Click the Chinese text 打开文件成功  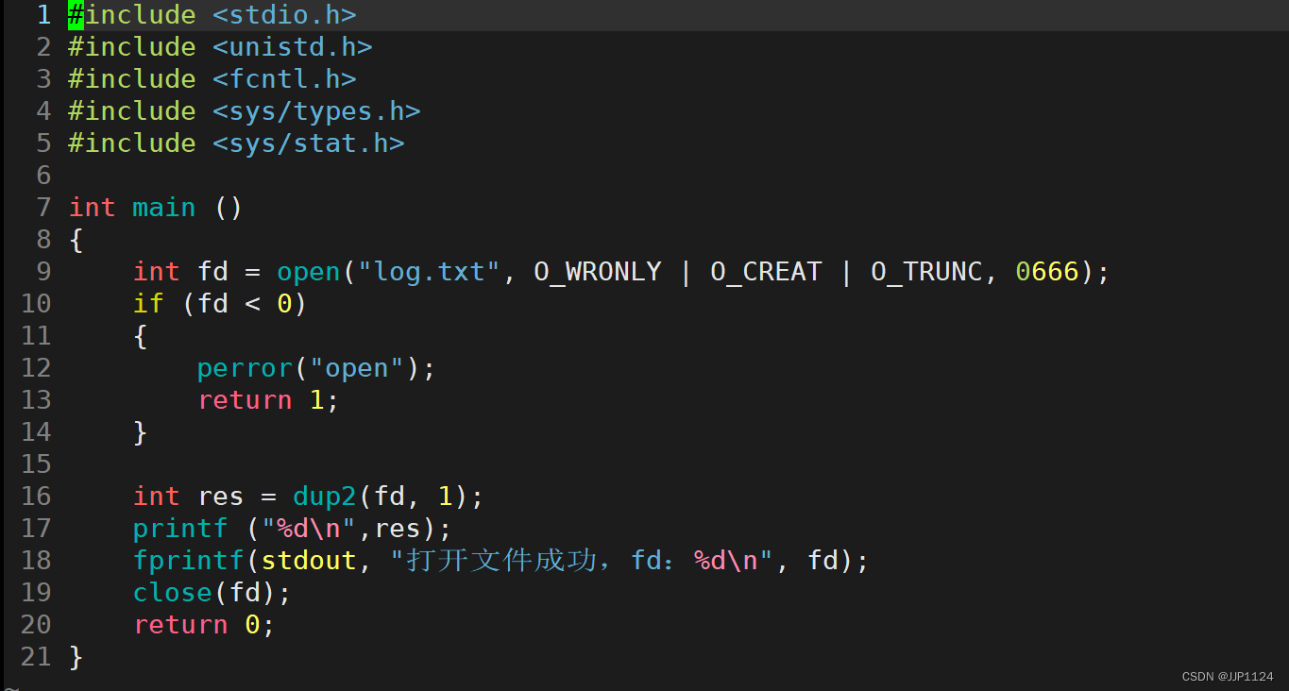point(501,561)
